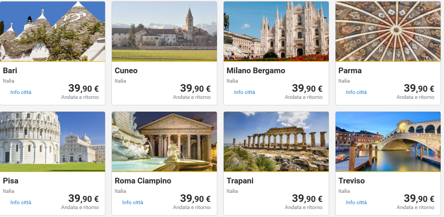Open the Trapani temple ruins photo
Screen dimensions: 444x217
(276, 142)
